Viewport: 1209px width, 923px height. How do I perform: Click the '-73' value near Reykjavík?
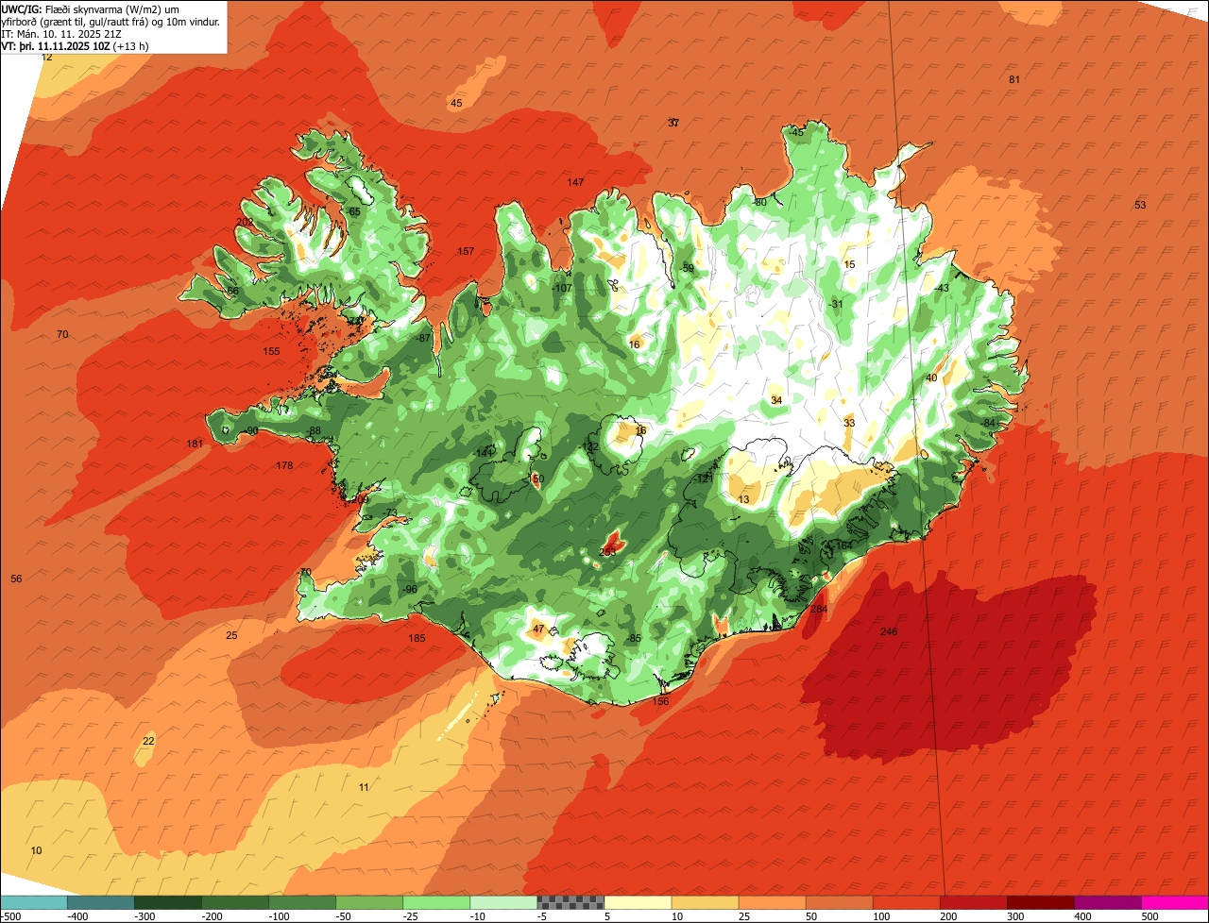click(390, 512)
